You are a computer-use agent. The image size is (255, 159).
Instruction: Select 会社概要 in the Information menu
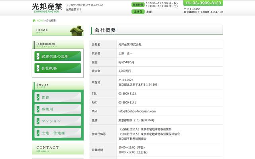coord(58,68)
